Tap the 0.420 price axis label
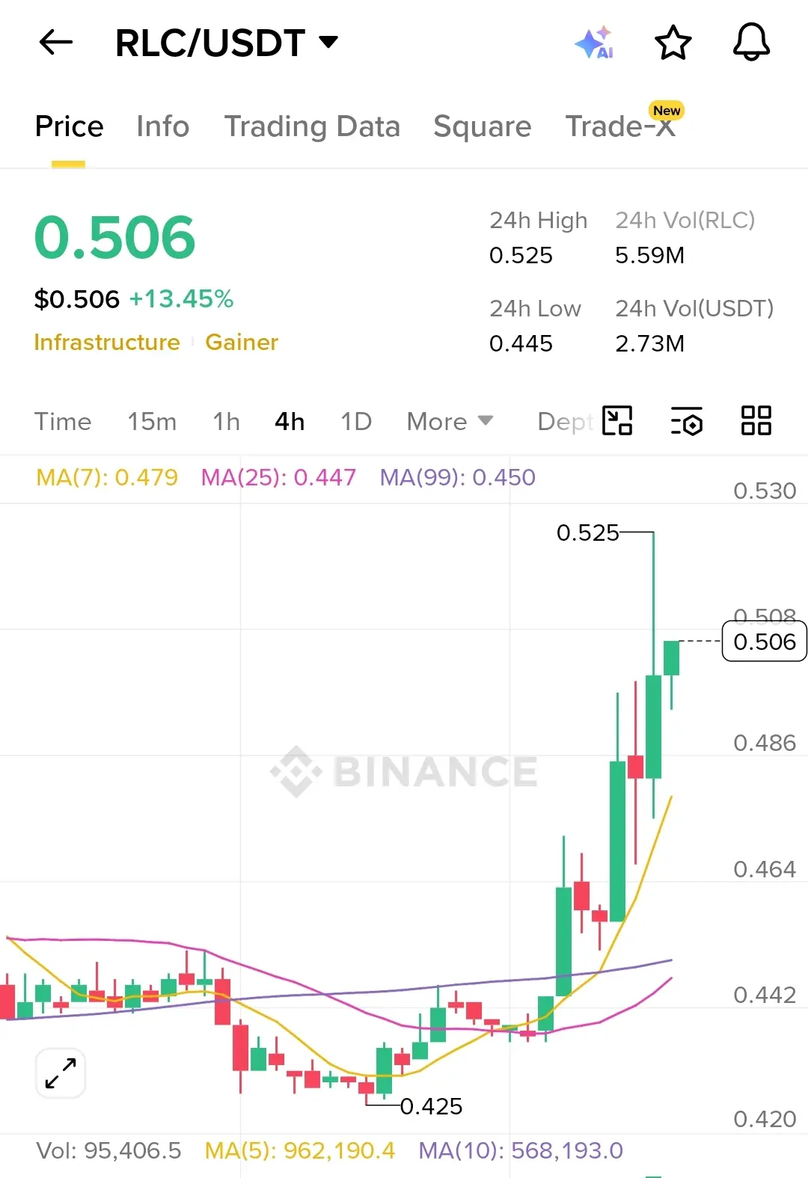Image resolution: width=808 pixels, height=1178 pixels. [x=765, y=1119]
